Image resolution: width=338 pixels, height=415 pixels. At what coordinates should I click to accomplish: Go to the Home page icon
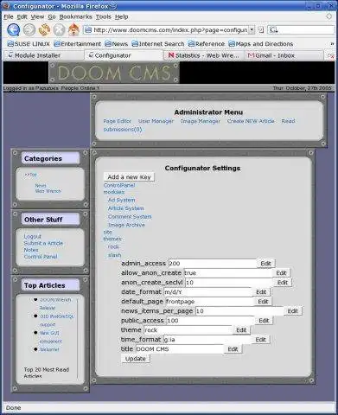[x=73, y=29]
